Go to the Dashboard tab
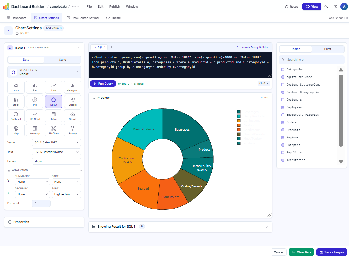349x256 pixels. (x=17, y=18)
